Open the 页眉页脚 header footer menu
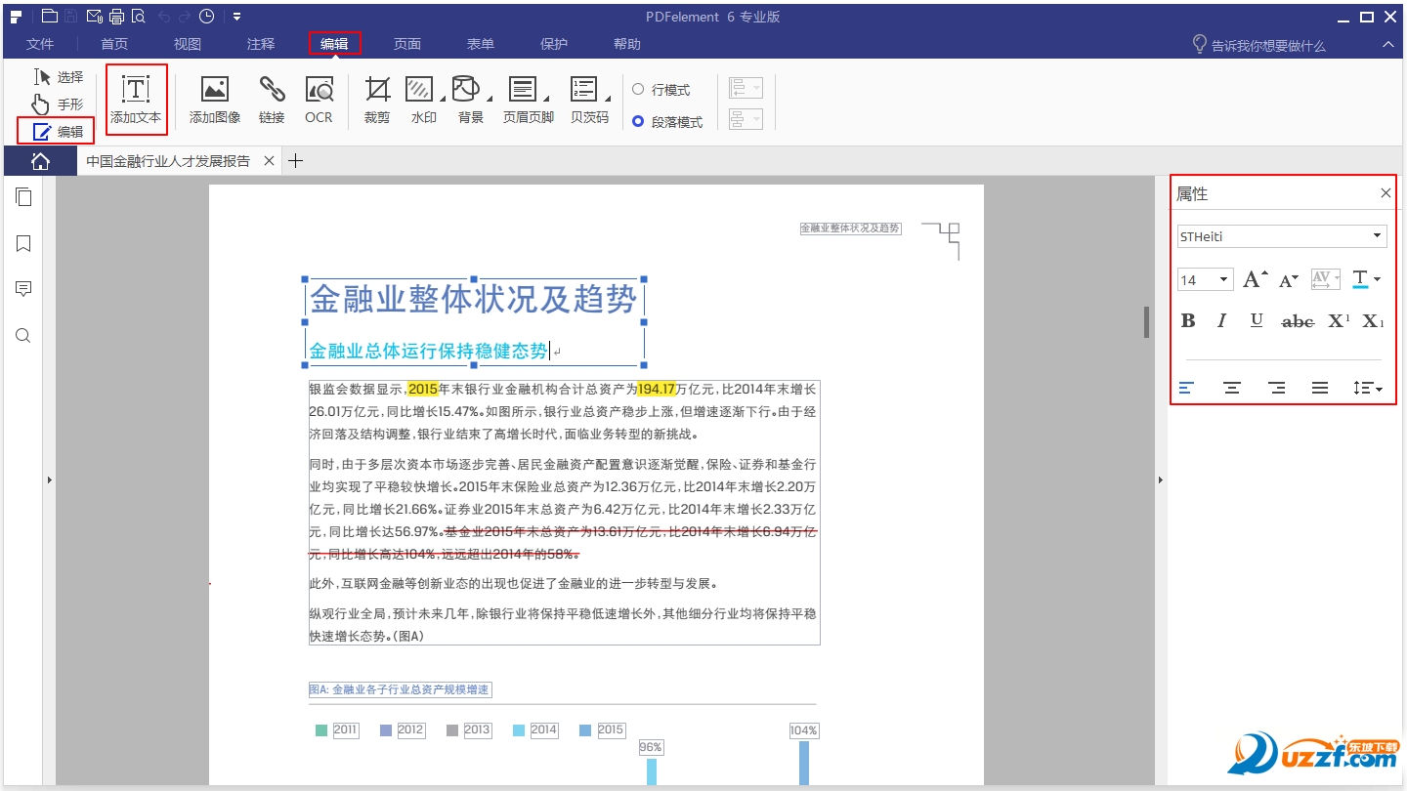This screenshot has width=1407, height=791. [x=528, y=100]
